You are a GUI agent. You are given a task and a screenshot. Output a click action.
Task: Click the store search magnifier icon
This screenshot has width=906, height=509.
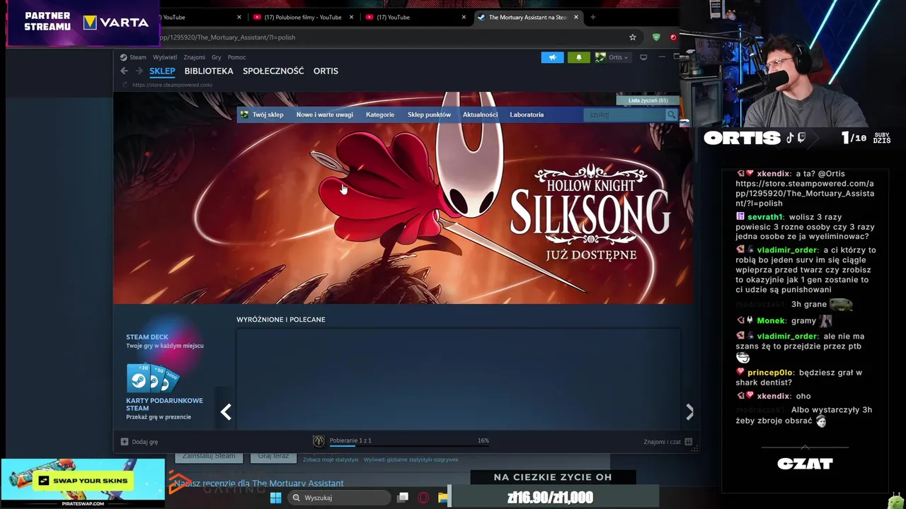coord(671,115)
